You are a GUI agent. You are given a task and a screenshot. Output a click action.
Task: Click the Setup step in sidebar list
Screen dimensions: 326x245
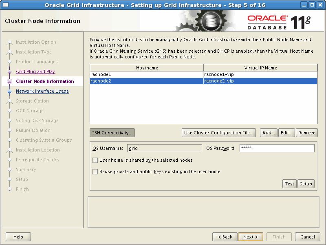[22, 179]
